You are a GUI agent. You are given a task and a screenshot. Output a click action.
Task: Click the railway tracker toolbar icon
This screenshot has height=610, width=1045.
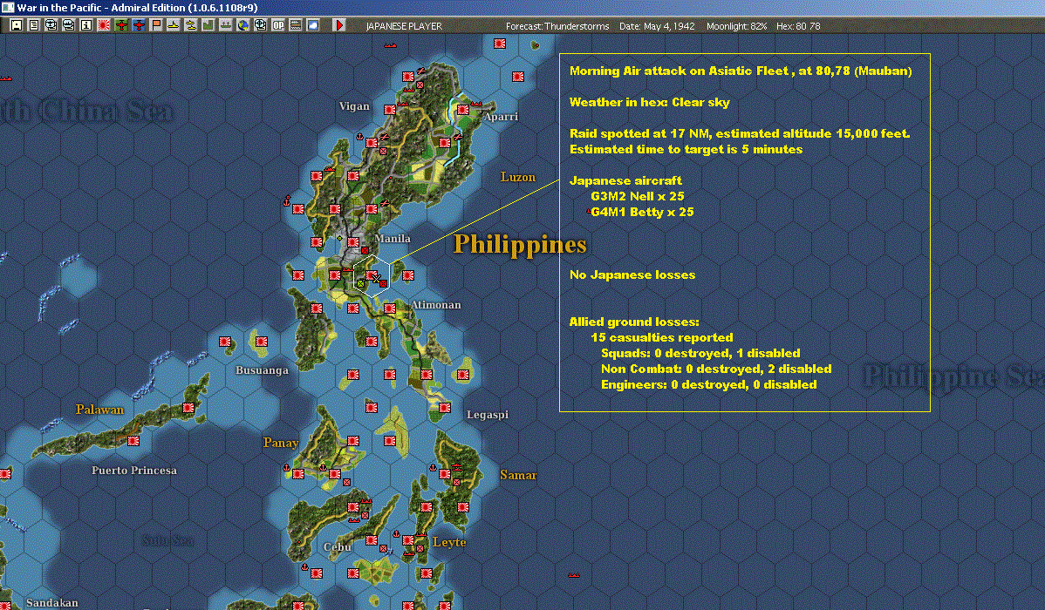click(x=295, y=25)
